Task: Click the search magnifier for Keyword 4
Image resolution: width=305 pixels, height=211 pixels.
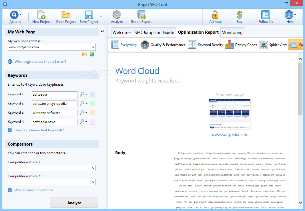Action: 82,121
